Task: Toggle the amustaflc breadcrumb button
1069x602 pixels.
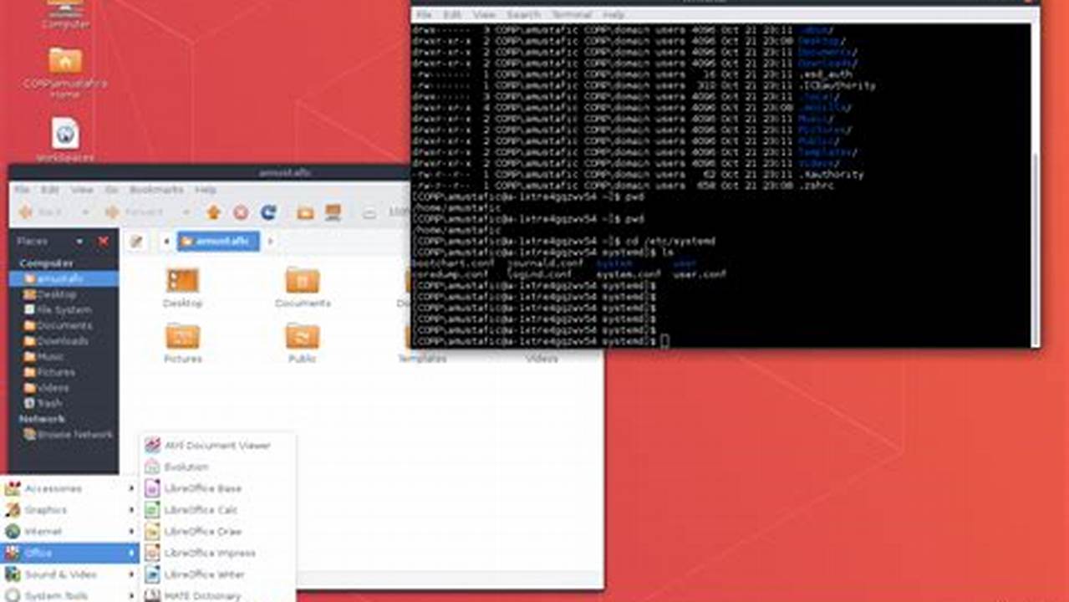Action: click(217, 242)
